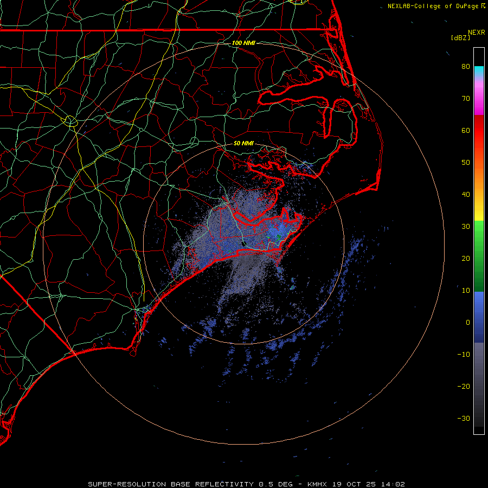
Task: Click the 100 NMI range ring label
Action: tap(243, 43)
